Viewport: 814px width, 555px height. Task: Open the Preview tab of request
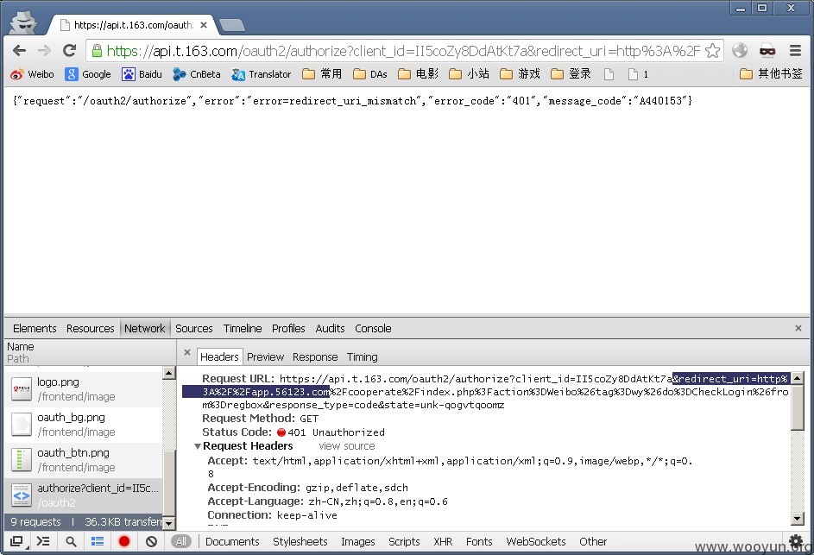[x=265, y=356]
